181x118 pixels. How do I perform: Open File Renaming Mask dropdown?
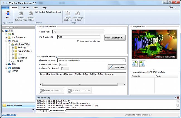[x=124, y=60]
